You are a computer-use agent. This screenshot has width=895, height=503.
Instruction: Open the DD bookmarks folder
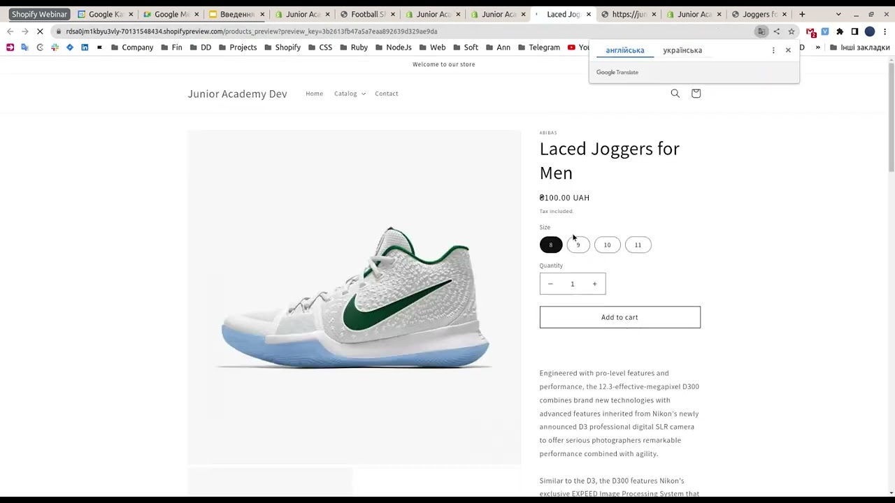tap(200, 48)
